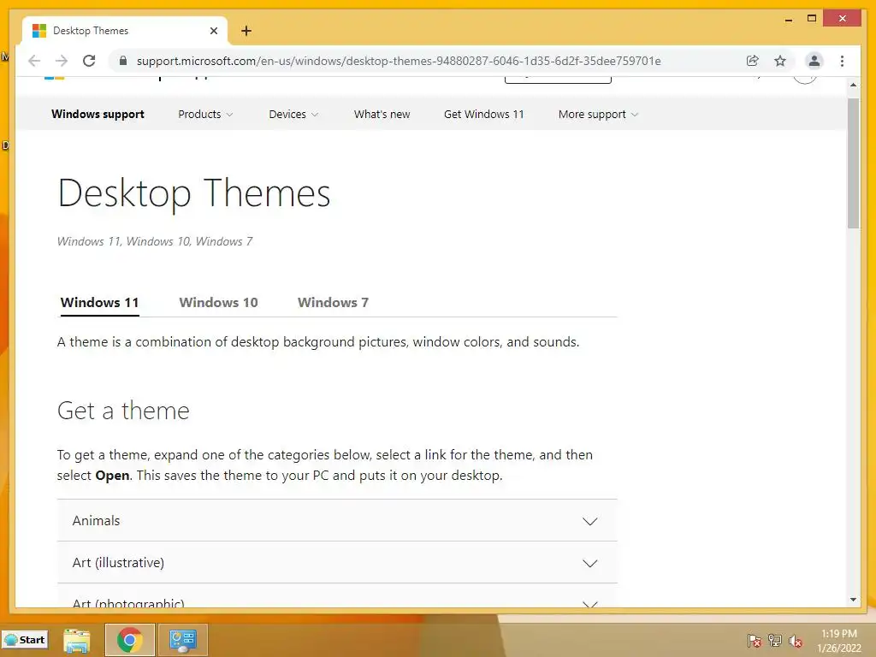876x657 pixels.
Task: Open File Explorer from the taskbar
Action: pos(76,640)
